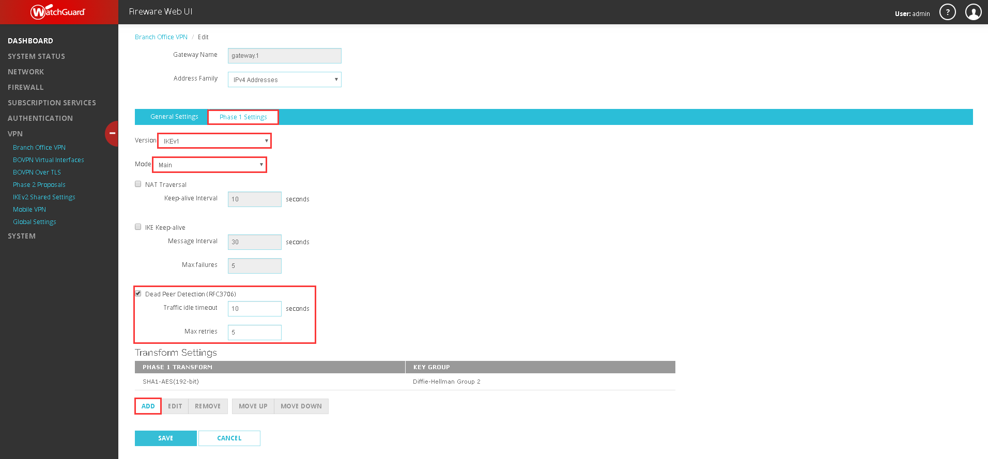Screen dimensions: 988x459
Task: Open the Address Family dropdown
Action: tap(285, 80)
